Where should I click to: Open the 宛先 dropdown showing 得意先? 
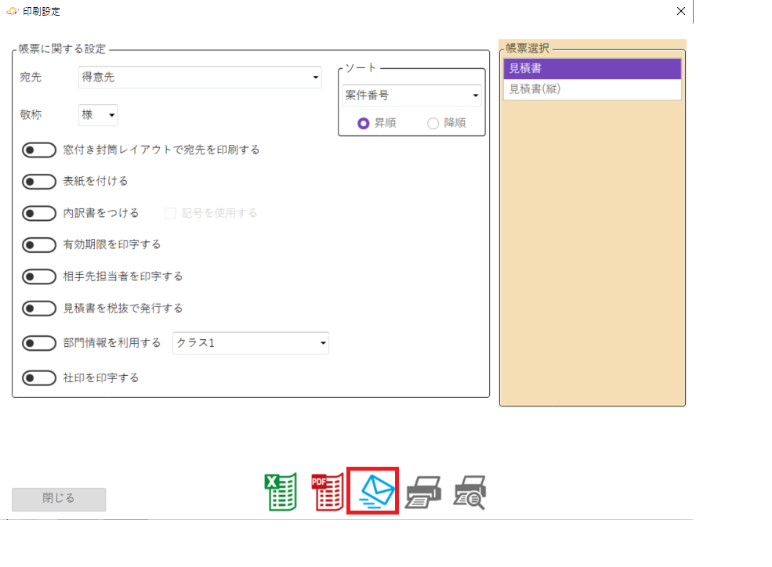[x=201, y=77]
